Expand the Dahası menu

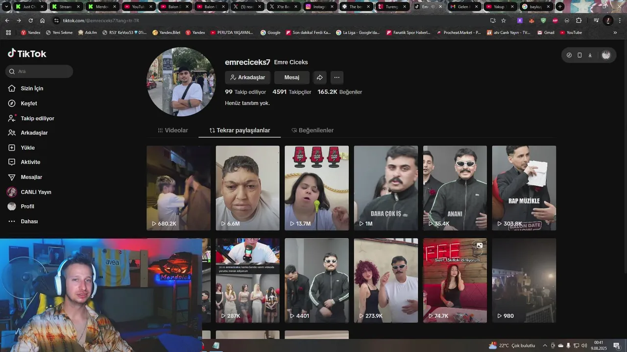(x=23, y=221)
